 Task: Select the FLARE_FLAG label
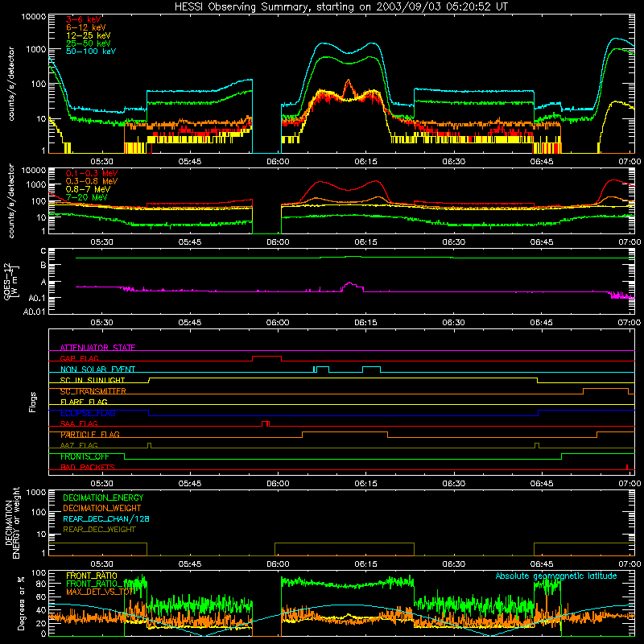[x=84, y=402]
